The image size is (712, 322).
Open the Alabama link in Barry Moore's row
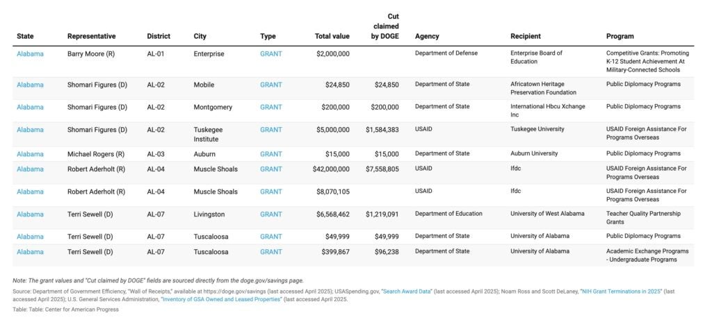(x=30, y=53)
